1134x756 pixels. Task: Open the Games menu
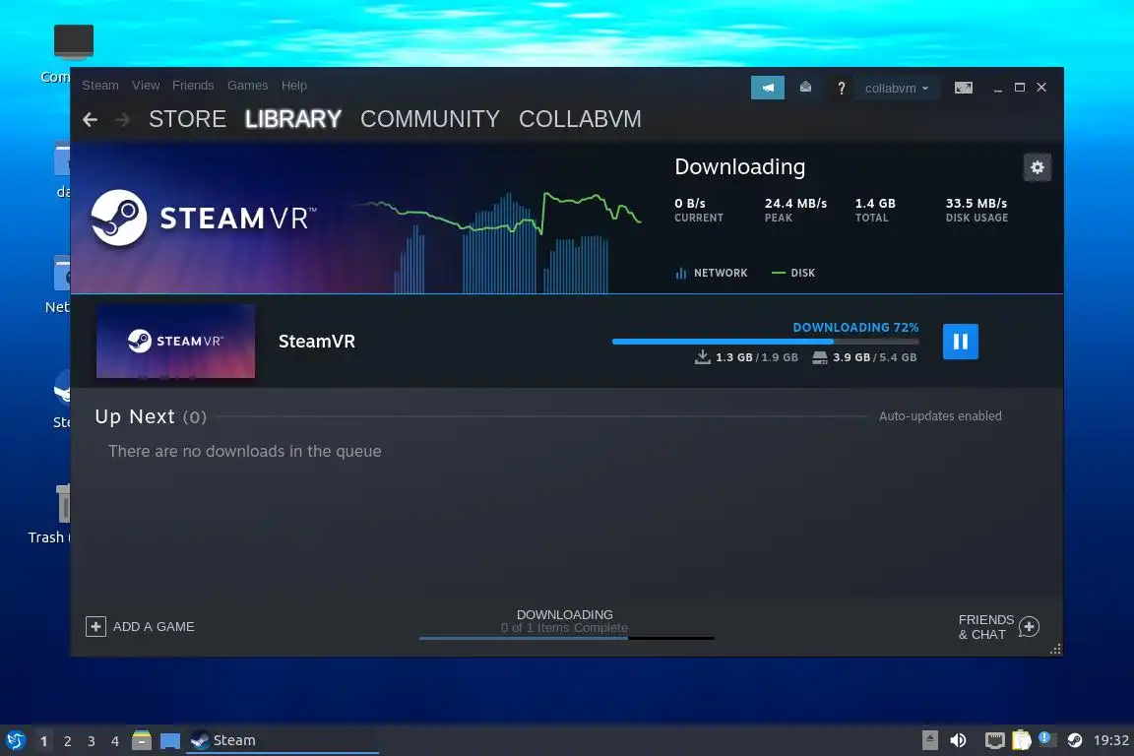coord(247,86)
